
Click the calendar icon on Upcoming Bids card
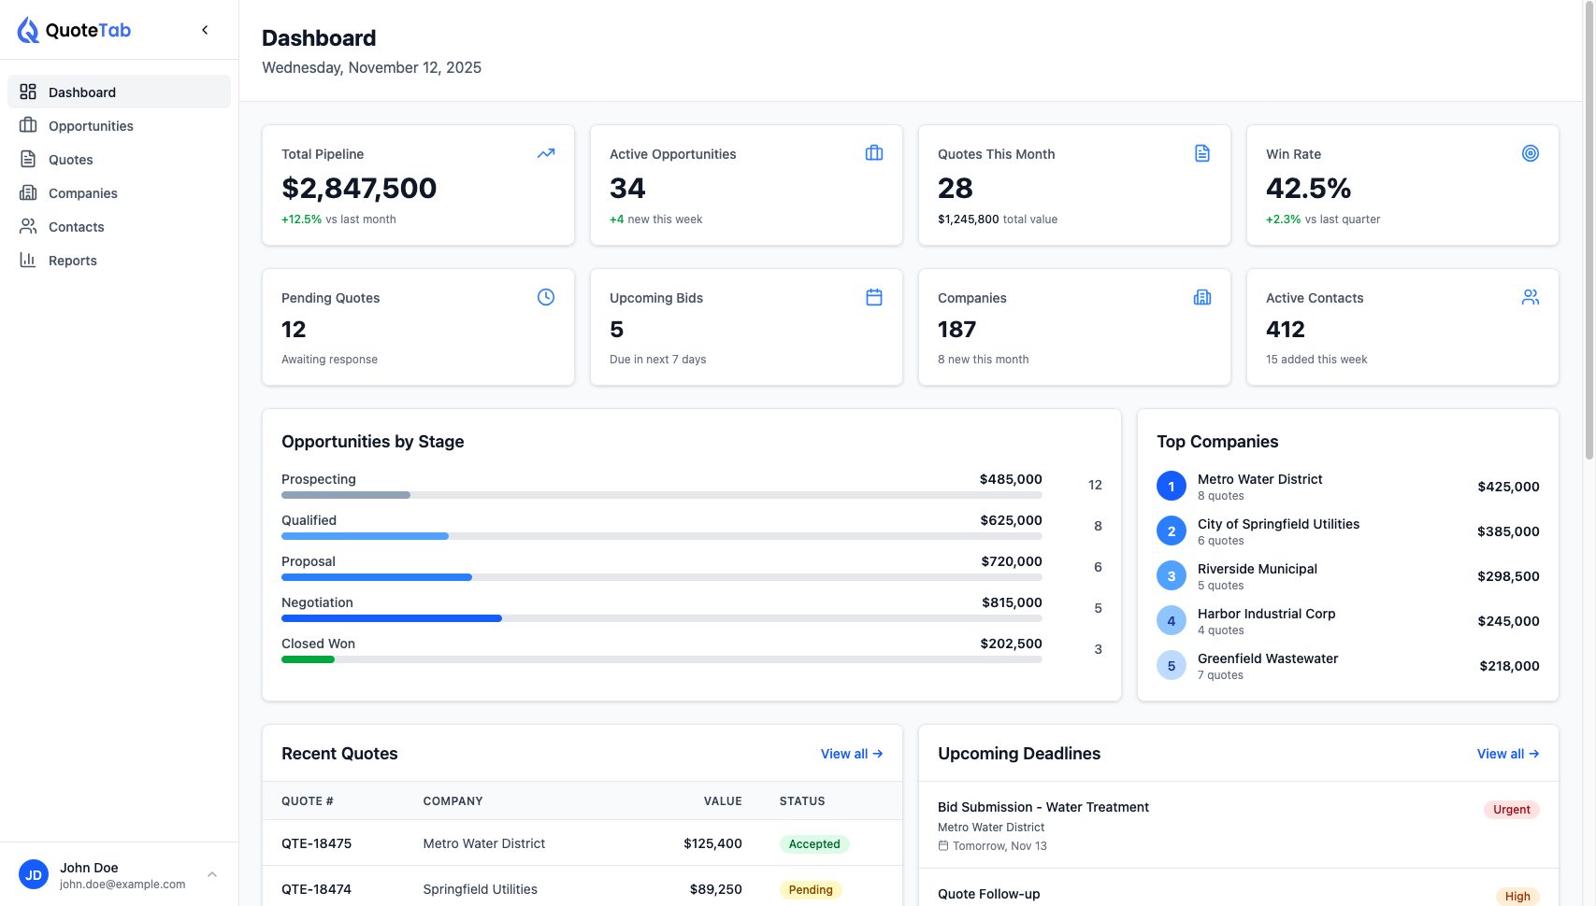click(x=874, y=297)
